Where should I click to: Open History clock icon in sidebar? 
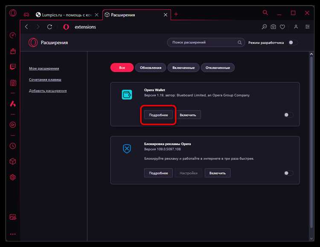point(13,146)
